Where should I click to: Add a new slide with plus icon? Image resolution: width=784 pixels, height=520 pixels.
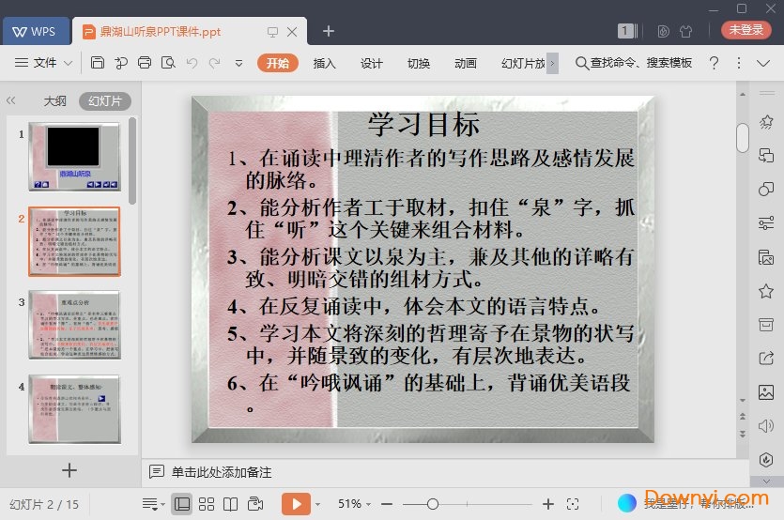[69, 470]
